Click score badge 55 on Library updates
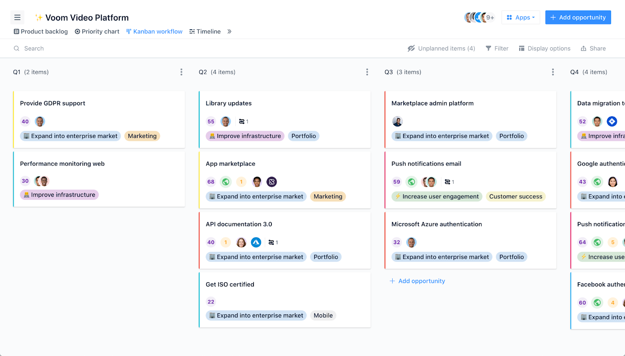Viewport: 625px width, 356px height. (x=211, y=121)
